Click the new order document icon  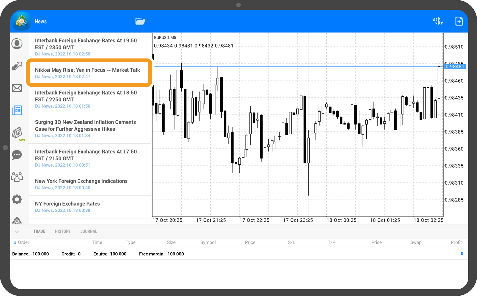tap(459, 21)
